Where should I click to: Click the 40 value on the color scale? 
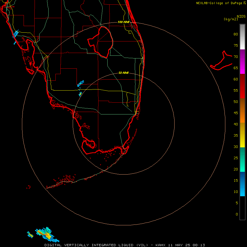pos(236,124)
